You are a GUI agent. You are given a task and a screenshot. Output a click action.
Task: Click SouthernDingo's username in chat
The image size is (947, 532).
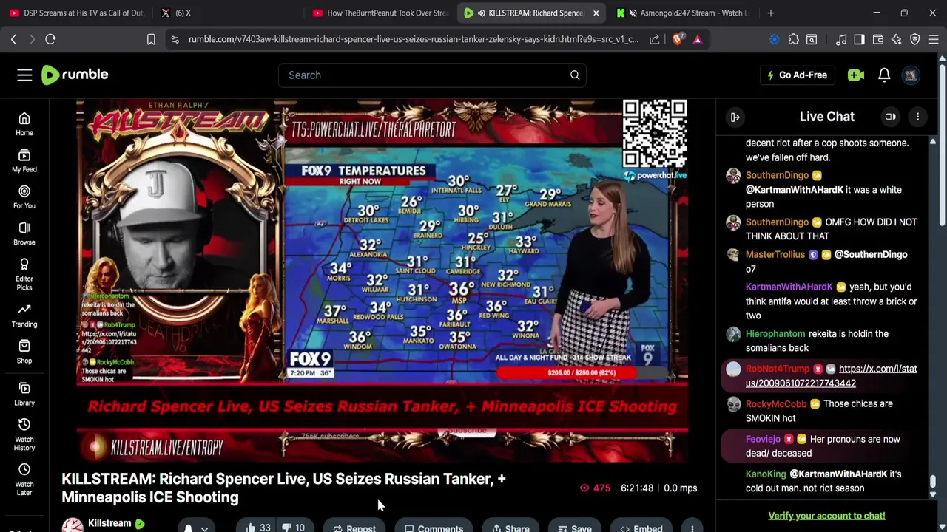[777, 175]
